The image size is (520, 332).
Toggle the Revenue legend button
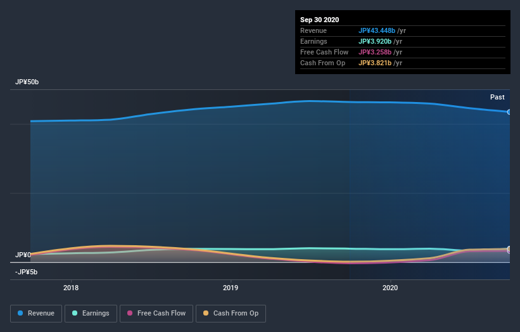[36, 314]
